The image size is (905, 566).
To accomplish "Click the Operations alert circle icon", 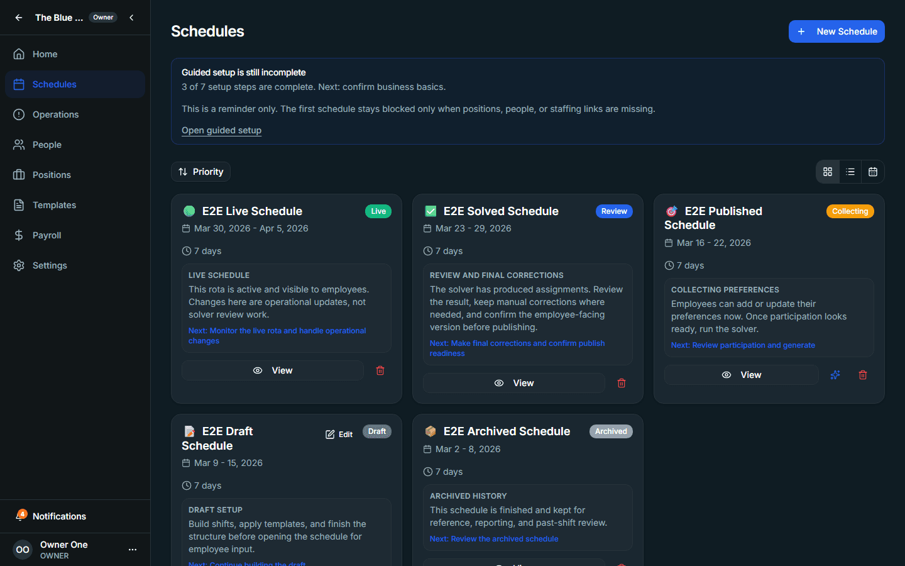I will (x=19, y=114).
